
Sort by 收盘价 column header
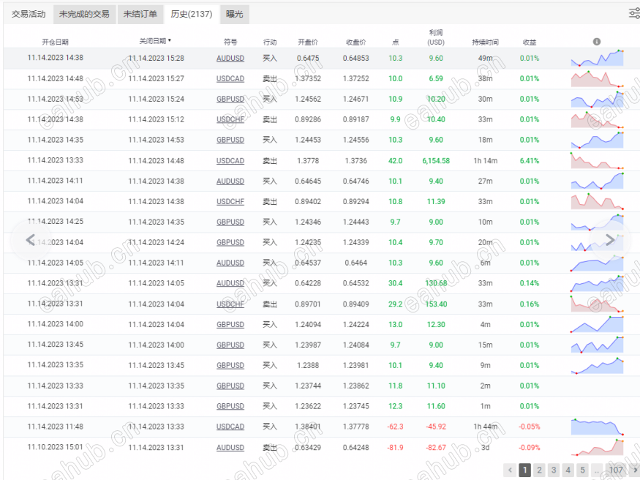[x=356, y=42]
